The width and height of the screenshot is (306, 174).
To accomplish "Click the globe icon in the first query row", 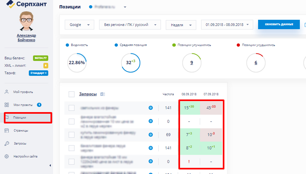I will (151, 108).
